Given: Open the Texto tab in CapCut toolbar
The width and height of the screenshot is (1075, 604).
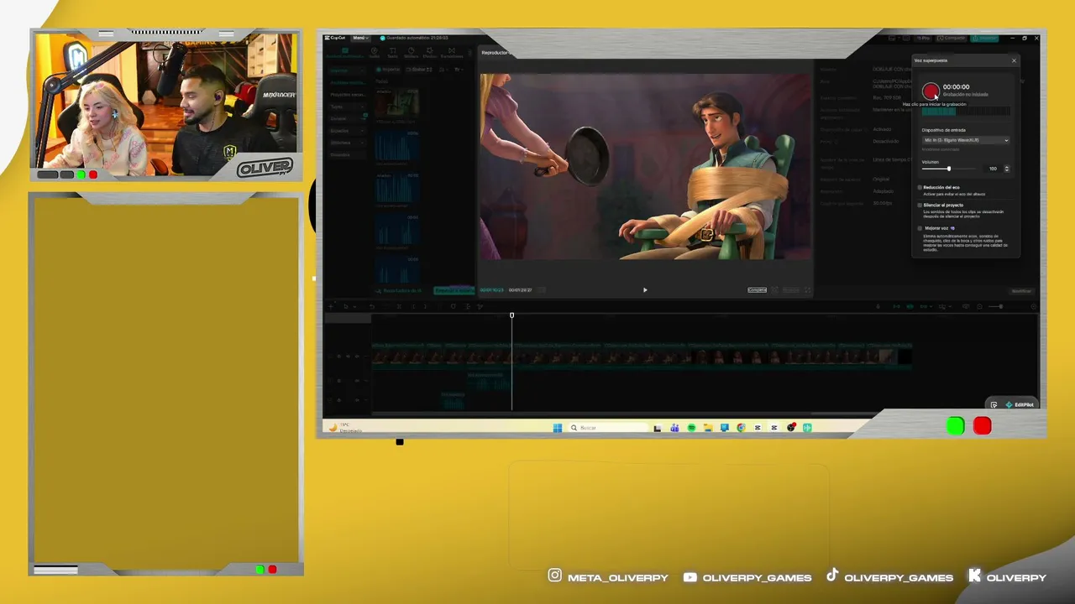Looking at the screenshot, I should [x=393, y=52].
